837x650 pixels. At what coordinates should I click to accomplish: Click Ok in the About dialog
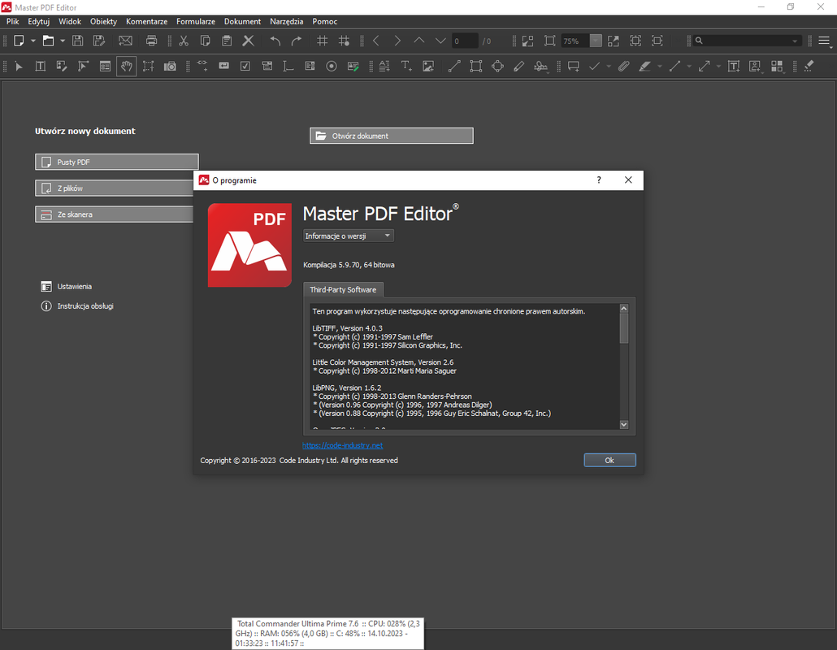coord(609,460)
